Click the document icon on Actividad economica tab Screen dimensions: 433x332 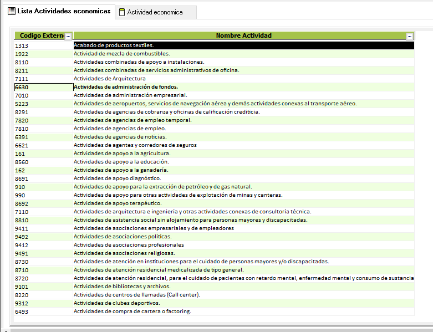pos(121,13)
